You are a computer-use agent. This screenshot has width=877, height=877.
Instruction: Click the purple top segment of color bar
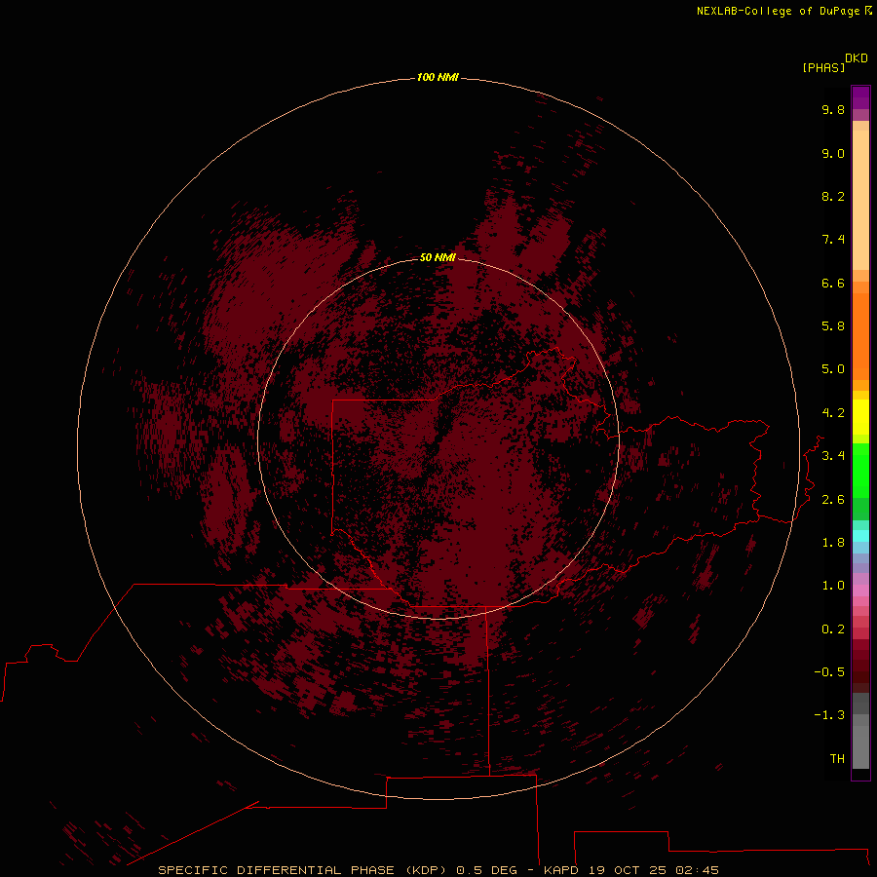click(860, 97)
